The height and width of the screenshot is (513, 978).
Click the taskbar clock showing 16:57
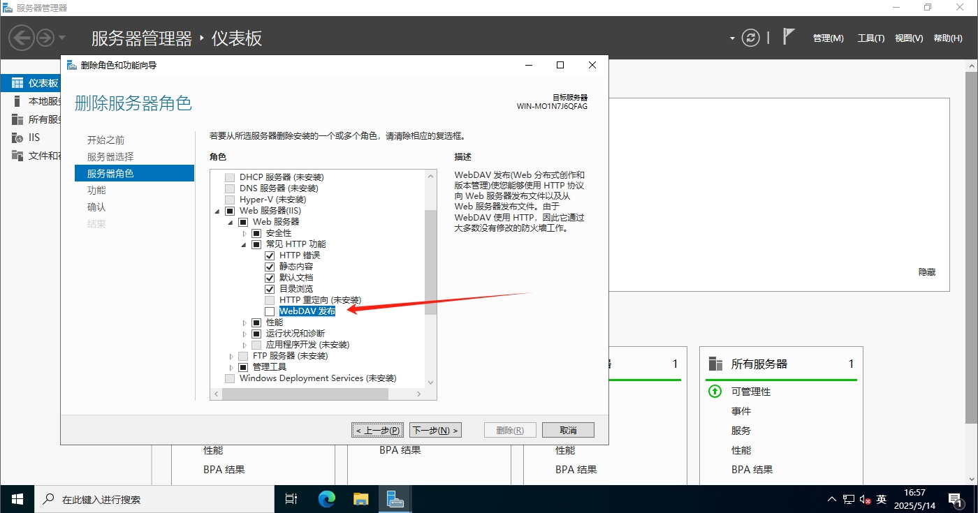point(913,499)
